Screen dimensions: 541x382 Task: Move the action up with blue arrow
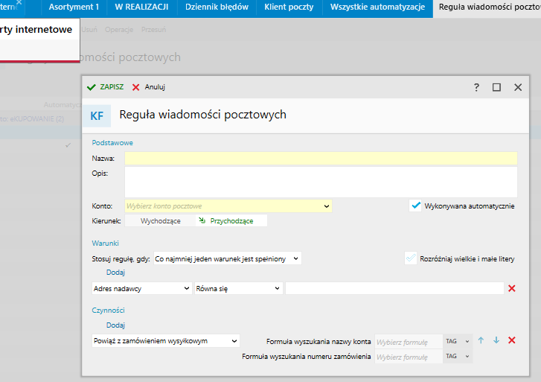point(481,340)
